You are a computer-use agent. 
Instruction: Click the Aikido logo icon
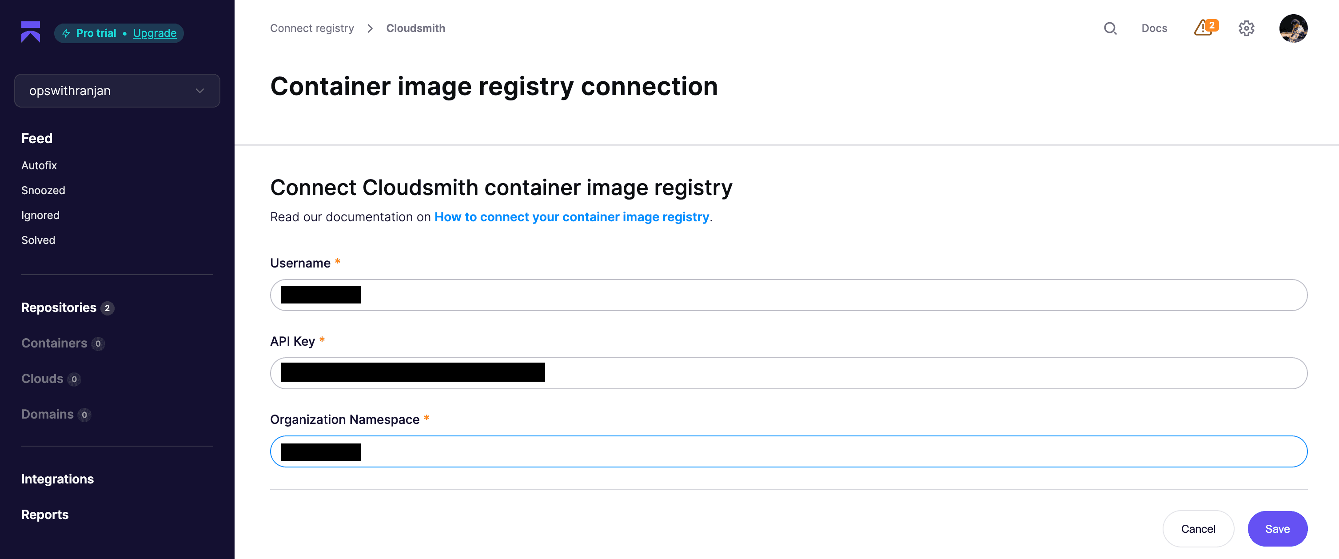point(31,32)
